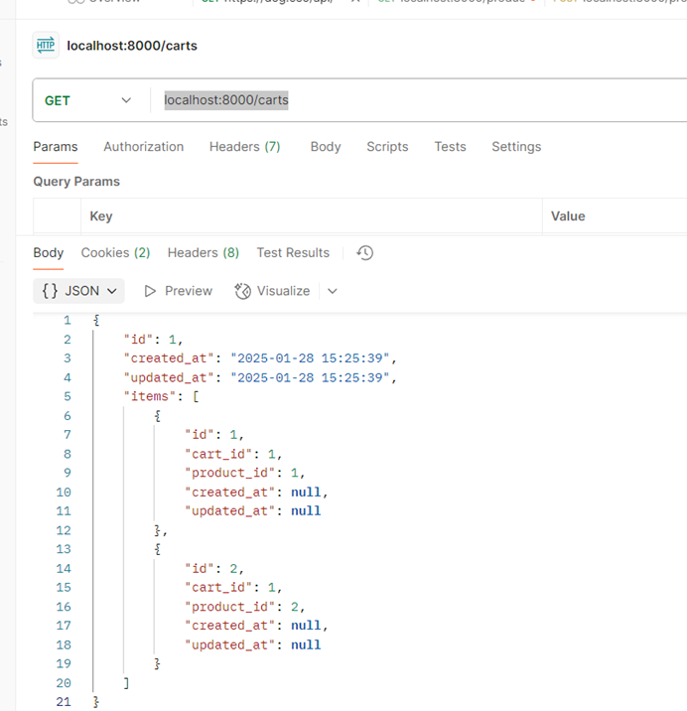Expand the JSON format selector chevron
Image resolution: width=687 pixels, height=711 pixels.
112,291
